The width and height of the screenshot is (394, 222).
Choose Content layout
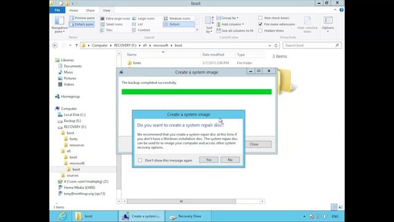141,30
